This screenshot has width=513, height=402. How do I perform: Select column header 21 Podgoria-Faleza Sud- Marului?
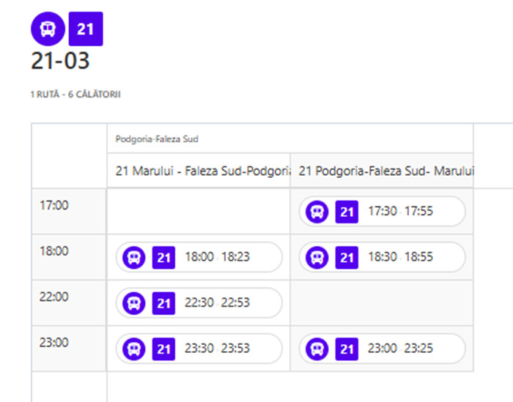pos(383,171)
